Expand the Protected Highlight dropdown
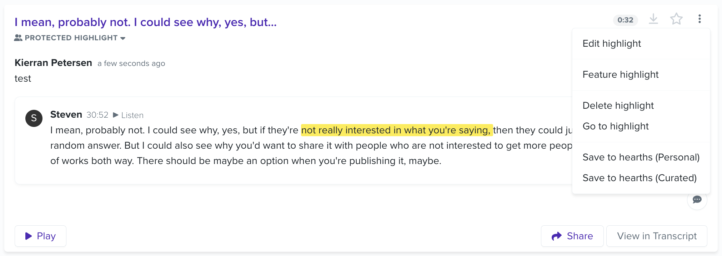 tap(123, 38)
